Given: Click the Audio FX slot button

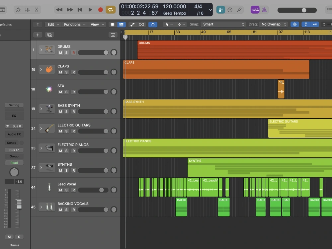Looking at the screenshot, I should pyautogui.click(x=14, y=134).
